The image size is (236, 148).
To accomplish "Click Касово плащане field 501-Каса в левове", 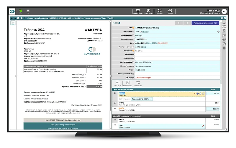I will coord(177,66).
